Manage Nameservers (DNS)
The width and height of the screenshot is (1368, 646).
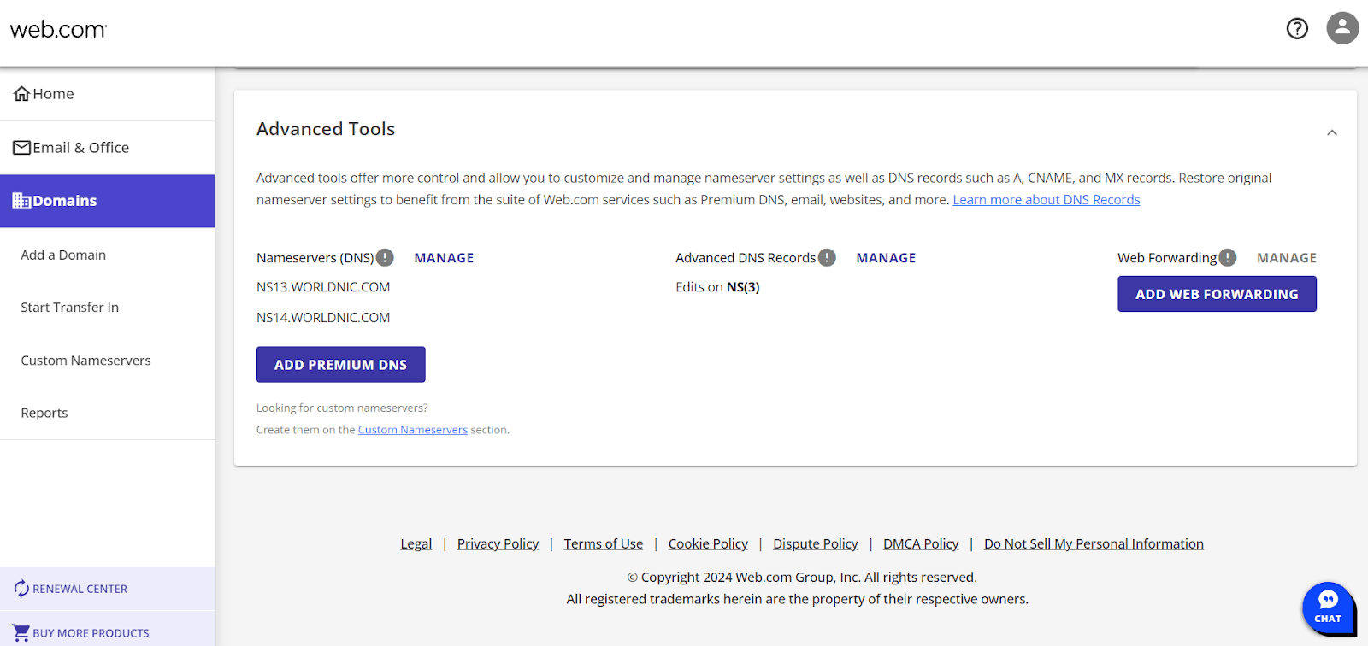(444, 258)
